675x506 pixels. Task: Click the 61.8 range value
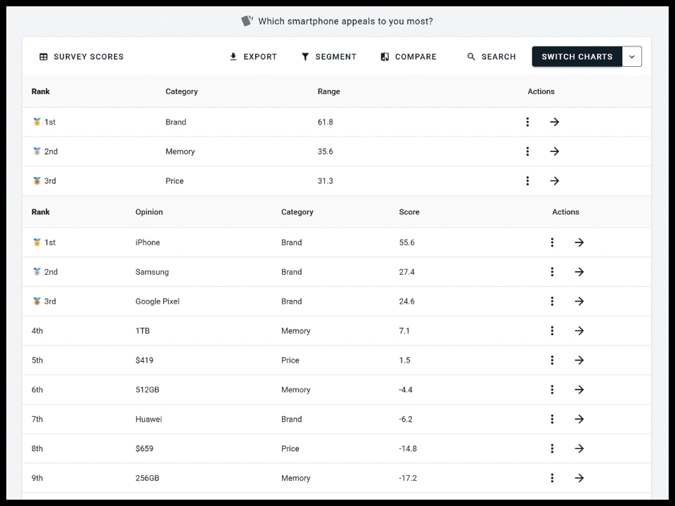pos(326,122)
